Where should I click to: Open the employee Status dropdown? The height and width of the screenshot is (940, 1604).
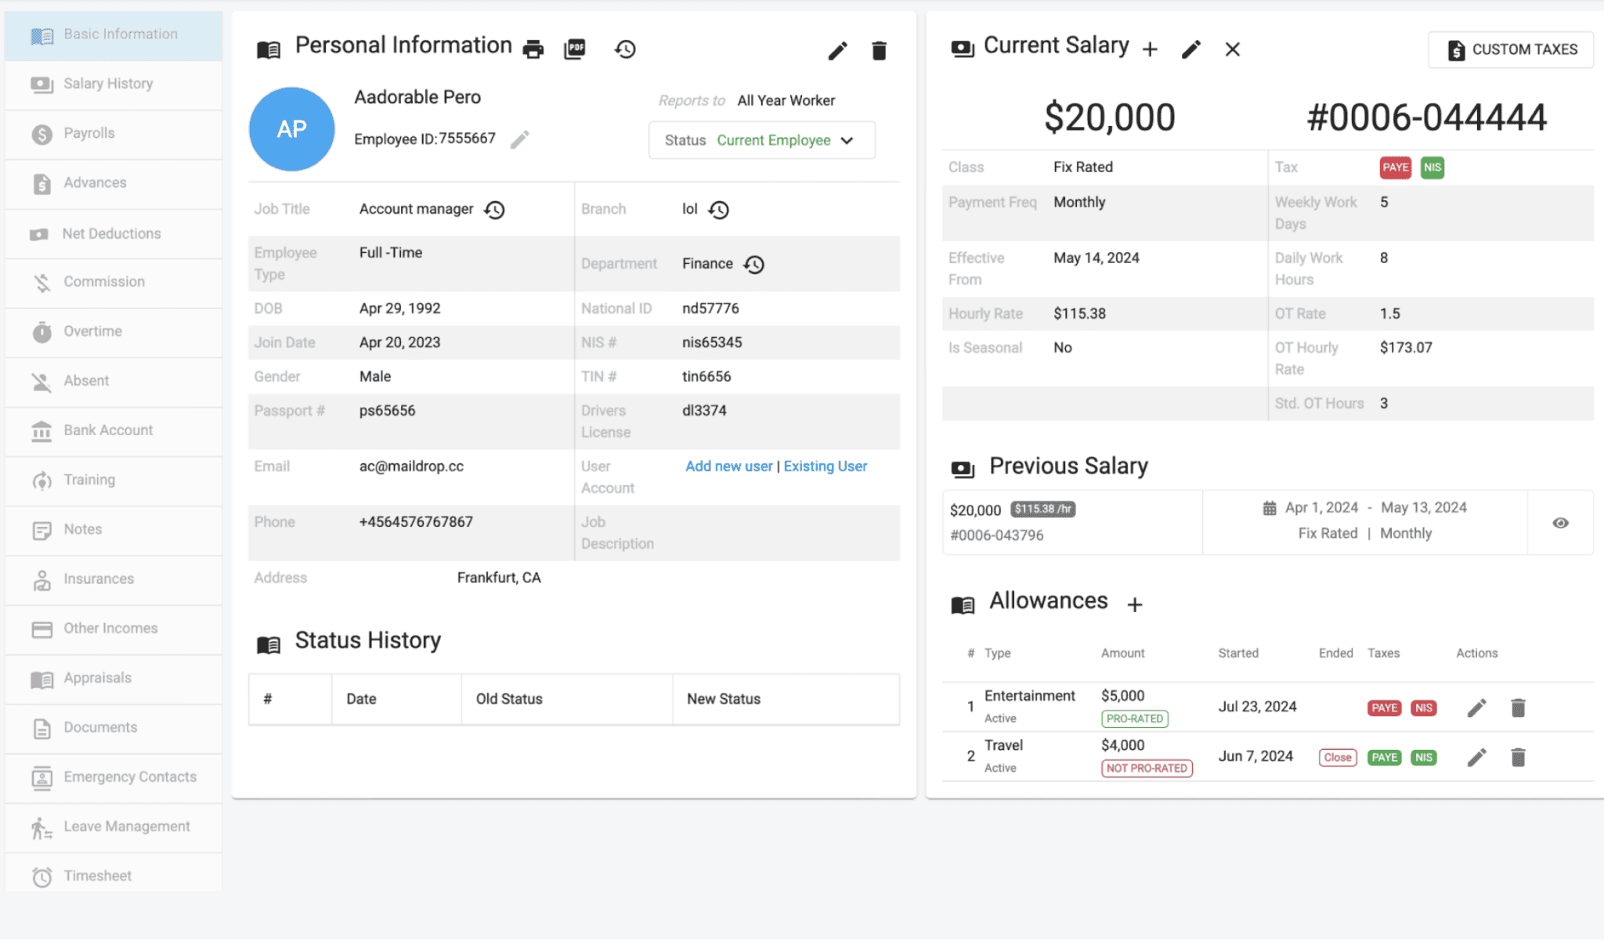pyautogui.click(x=847, y=140)
